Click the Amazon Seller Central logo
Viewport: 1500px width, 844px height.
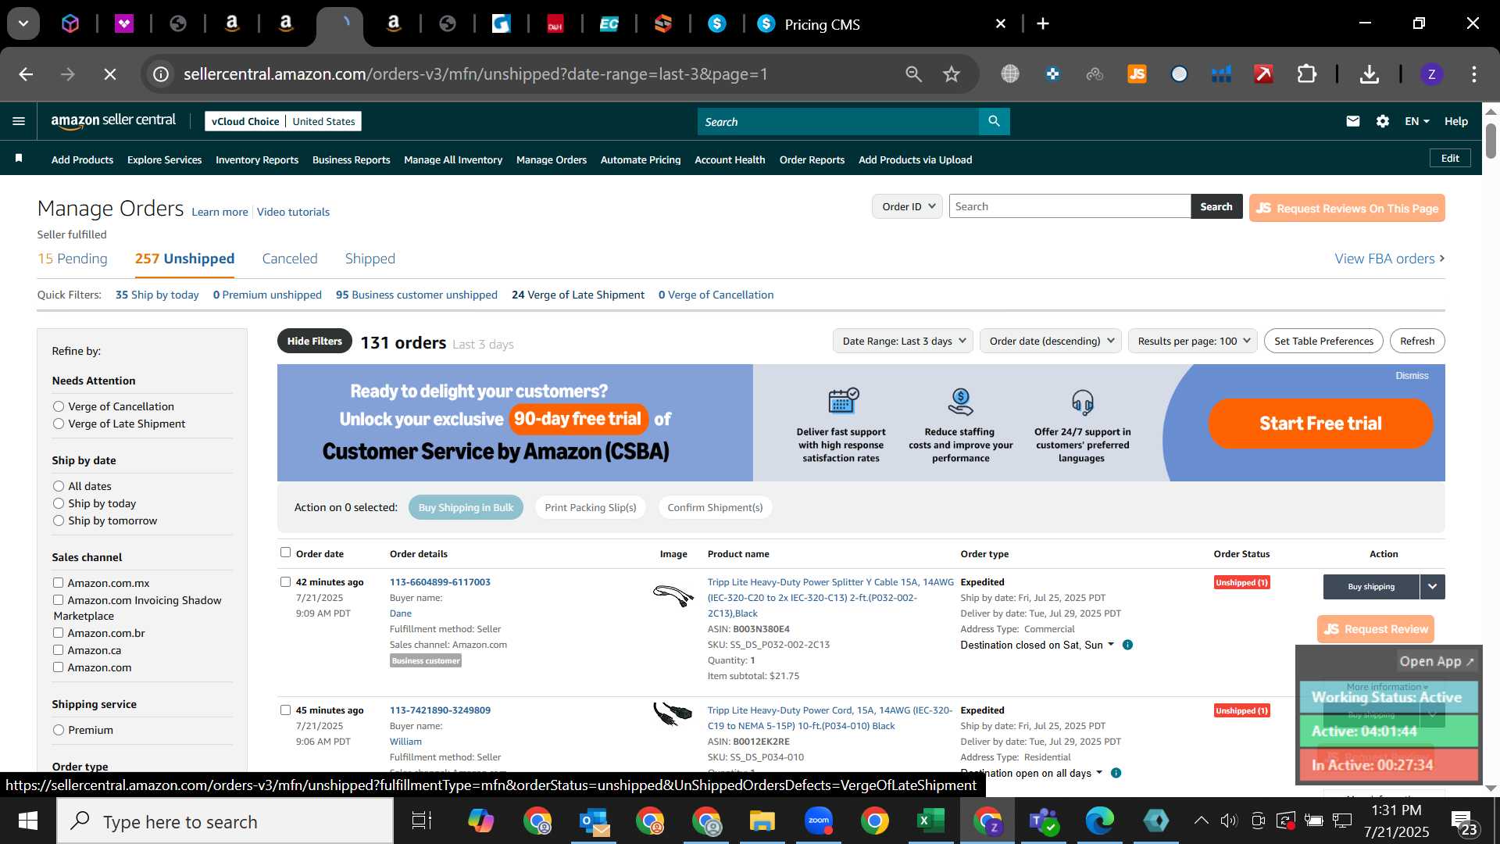(113, 120)
